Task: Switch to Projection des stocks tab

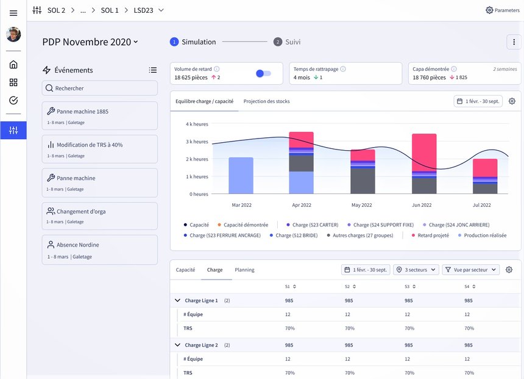Action: coord(266,101)
